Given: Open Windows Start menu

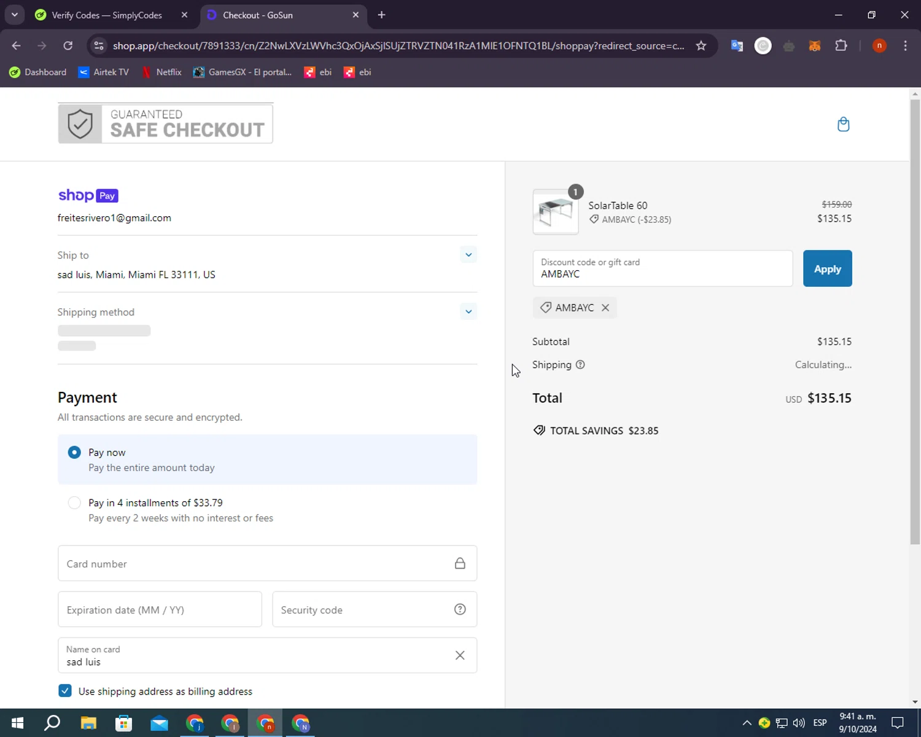Looking at the screenshot, I should tap(17, 723).
